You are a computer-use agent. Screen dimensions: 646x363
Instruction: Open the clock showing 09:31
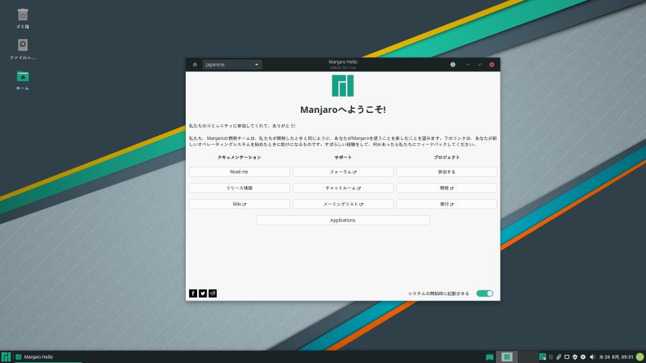click(x=616, y=357)
